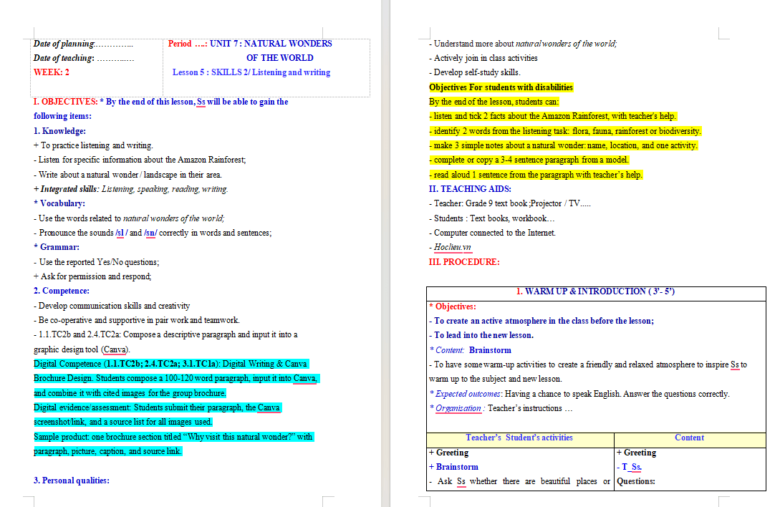Click the WARM UP & INTRODUCTION table header
This screenshot has width=775, height=507.
pyautogui.click(x=596, y=291)
